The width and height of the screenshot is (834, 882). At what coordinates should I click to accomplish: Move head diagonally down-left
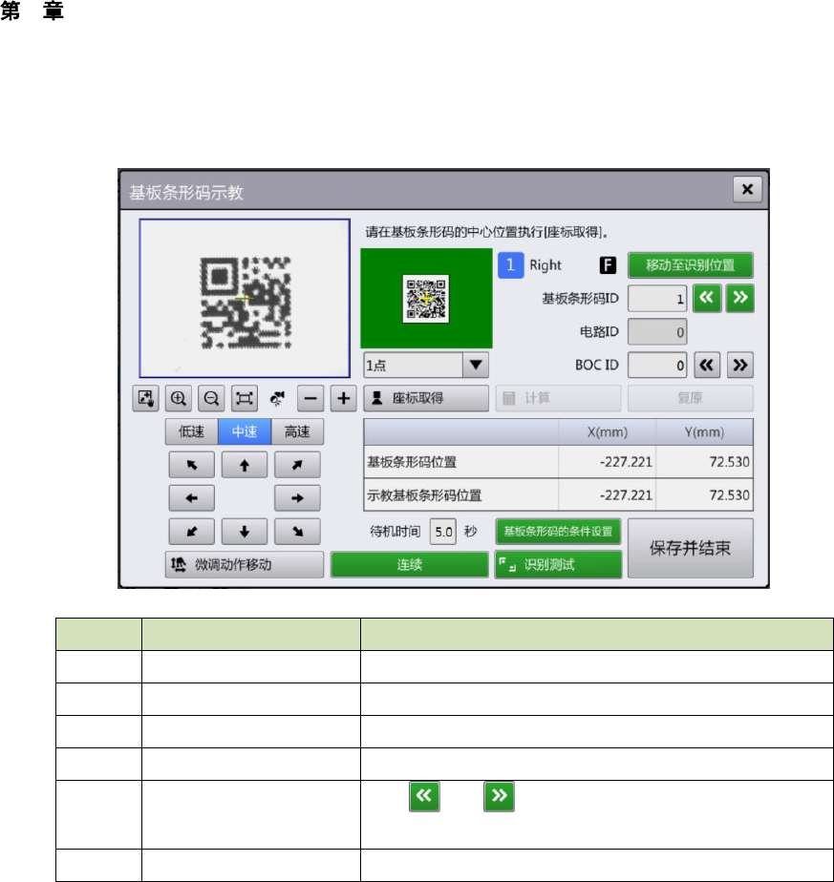point(191,531)
